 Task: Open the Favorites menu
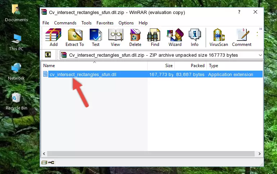(105, 23)
